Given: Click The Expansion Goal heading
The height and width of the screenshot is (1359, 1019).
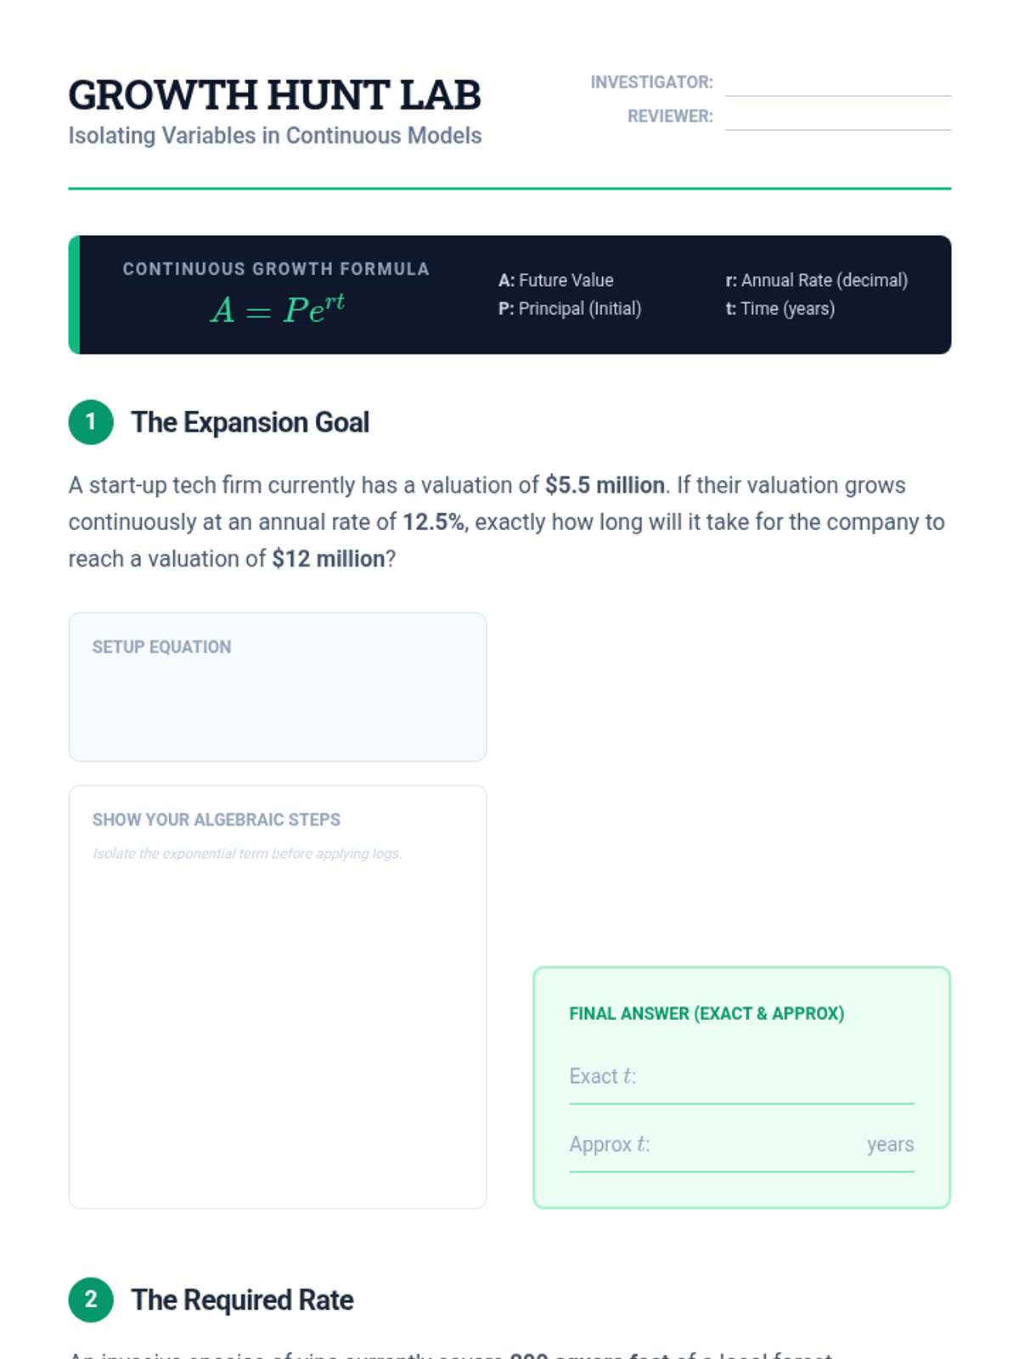Looking at the screenshot, I should [250, 422].
